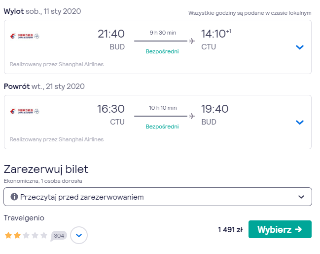Image resolution: width=320 pixels, height=254 pixels.
Task: Click the Travelgenio provider name
Action: (24, 218)
